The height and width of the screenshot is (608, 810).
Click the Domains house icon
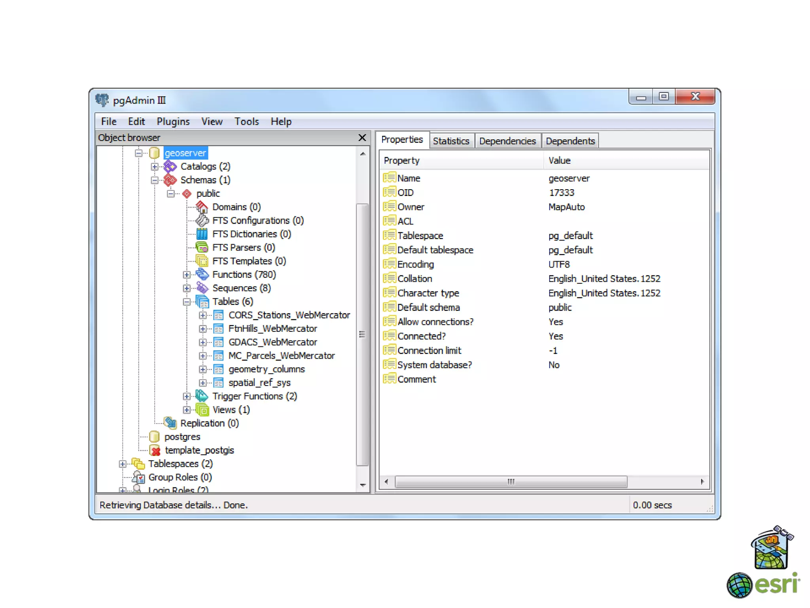tap(202, 207)
